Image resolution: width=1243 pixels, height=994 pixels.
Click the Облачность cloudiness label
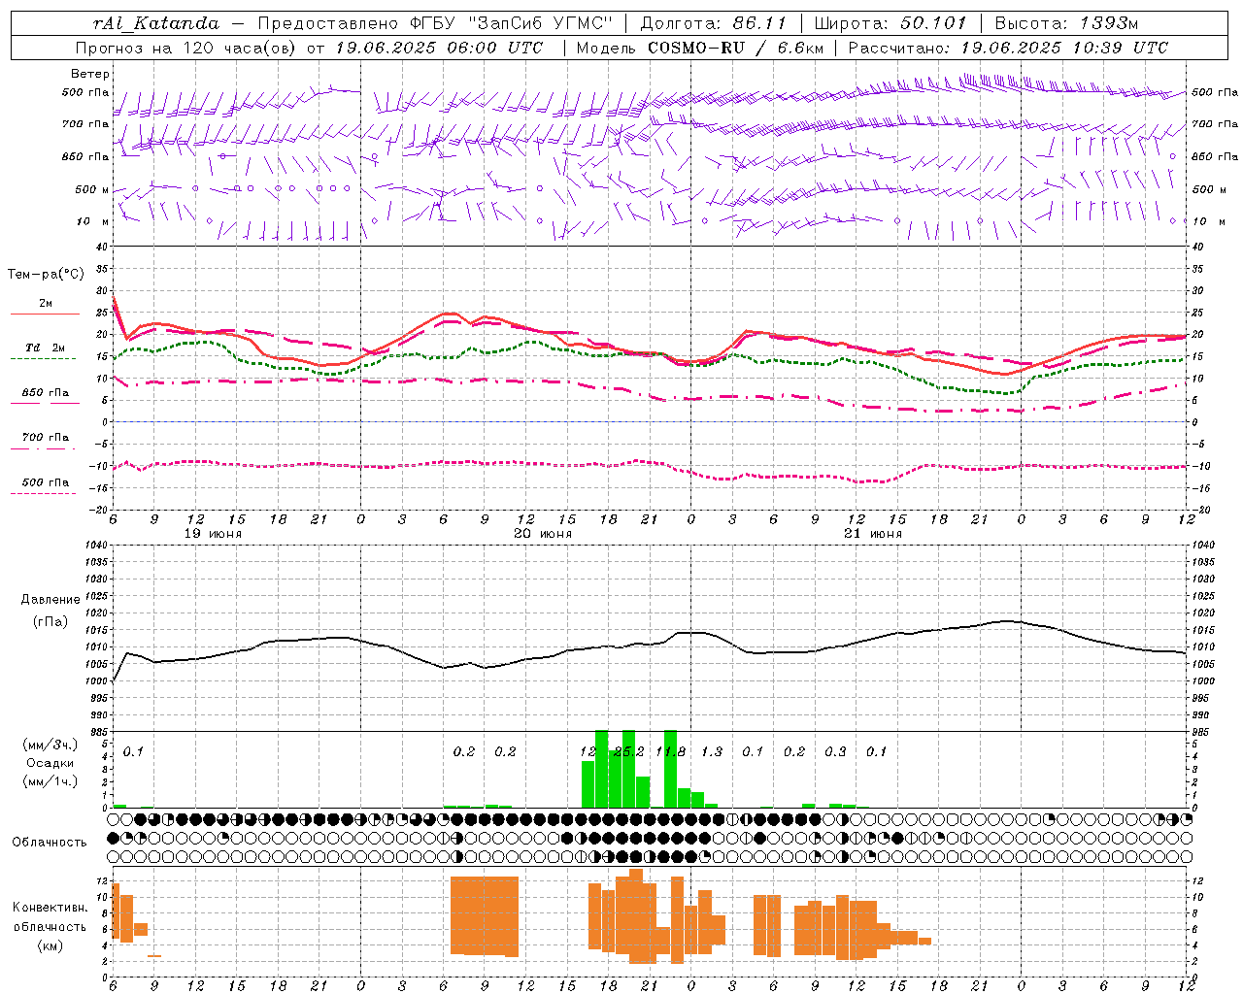coord(50,843)
